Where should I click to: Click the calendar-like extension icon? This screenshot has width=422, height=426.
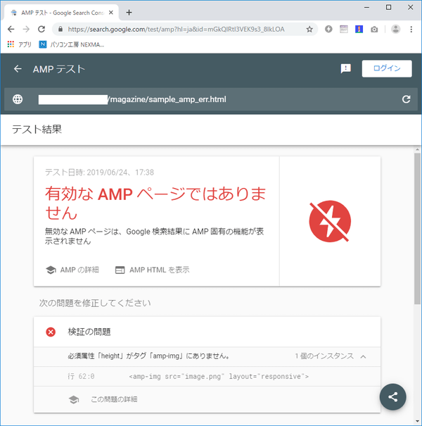click(x=343, y=29)
